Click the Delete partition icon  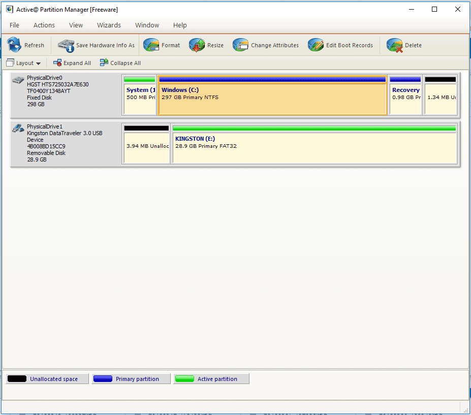pyautogui.click(x=395, y=45)
